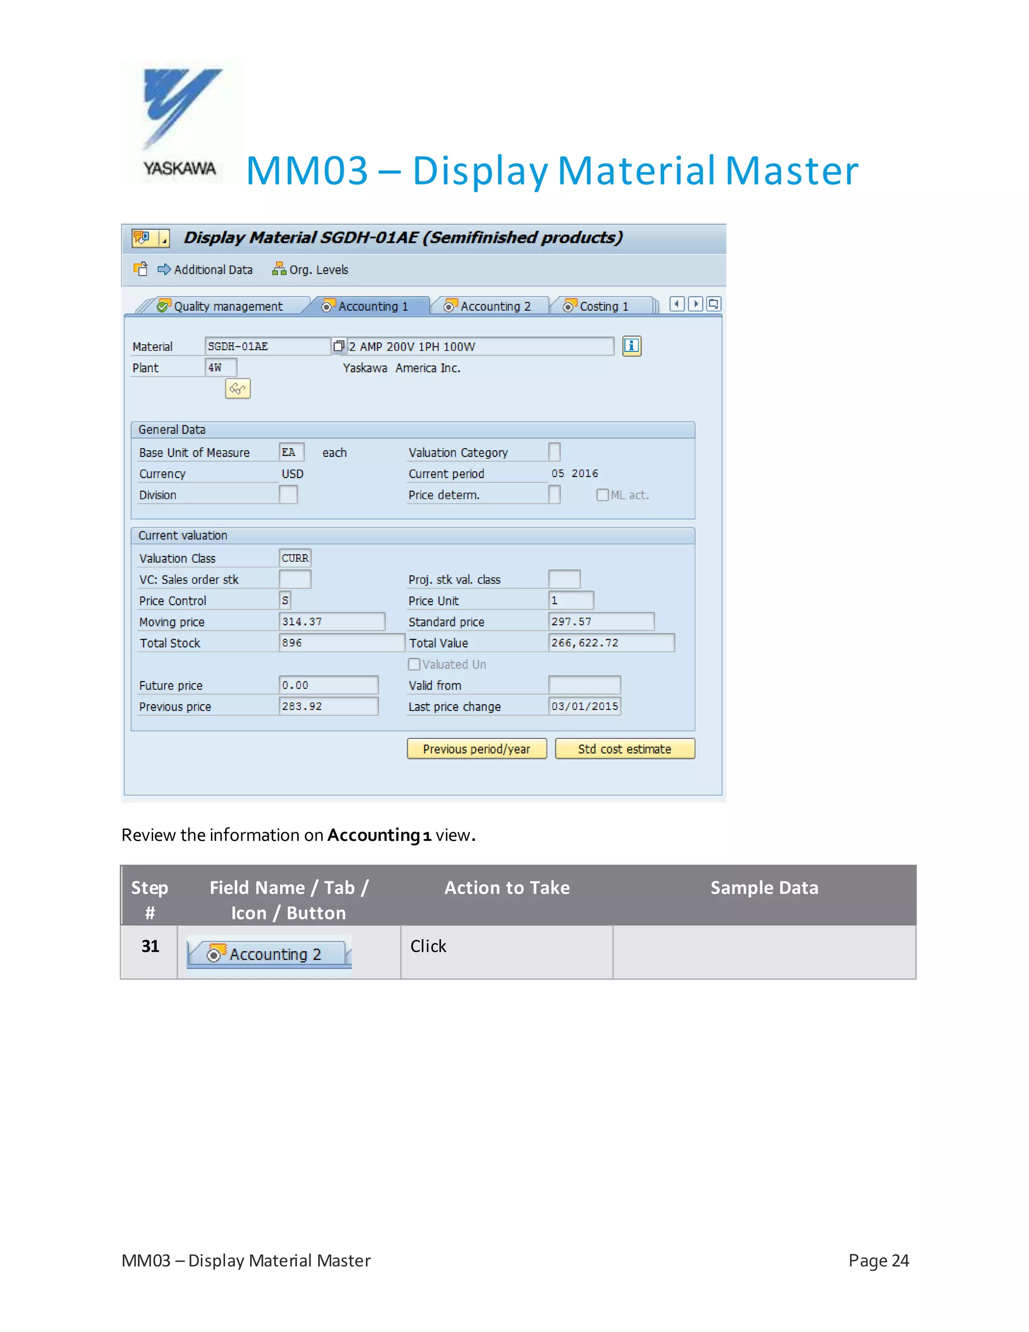Click the Price Control field S
Image resolution: width=1029 pixels, height=1332 pixels.
point(285,600)
